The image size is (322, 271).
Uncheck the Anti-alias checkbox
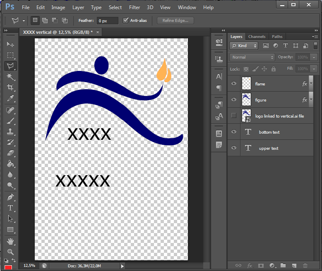tap(126, 21)
